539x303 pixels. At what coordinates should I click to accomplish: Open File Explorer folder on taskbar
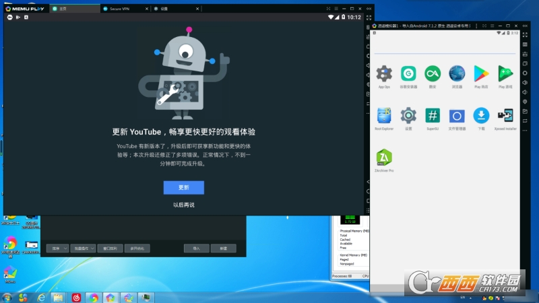(58, 298)
